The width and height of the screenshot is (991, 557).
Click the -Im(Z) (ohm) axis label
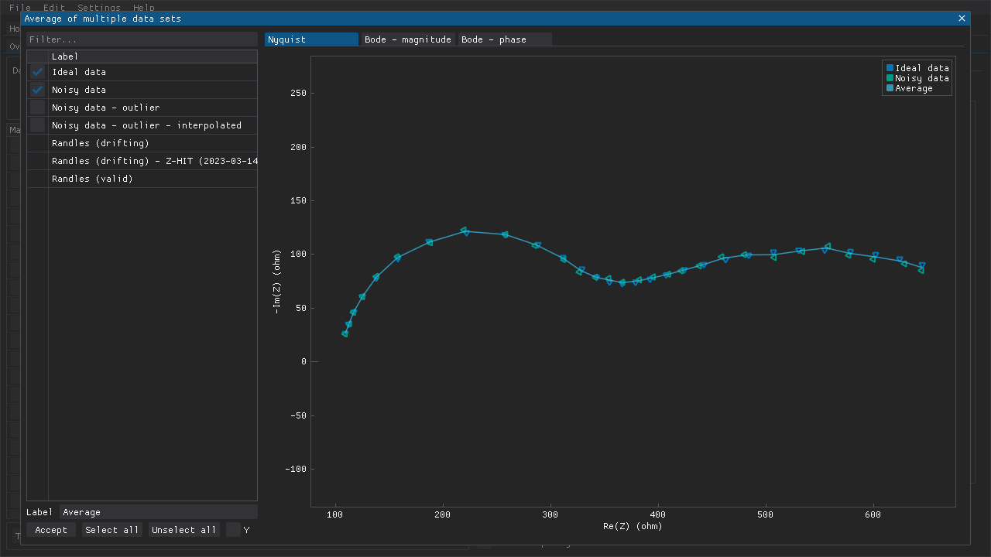point(277,282)
